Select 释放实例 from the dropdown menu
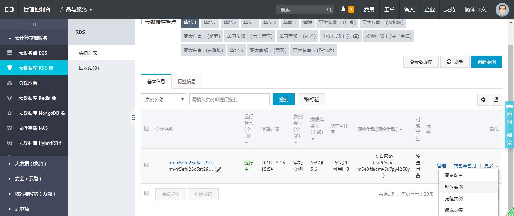Image resolution: width=514 pixels, height=216 pixels. click(x=454, y=187)
